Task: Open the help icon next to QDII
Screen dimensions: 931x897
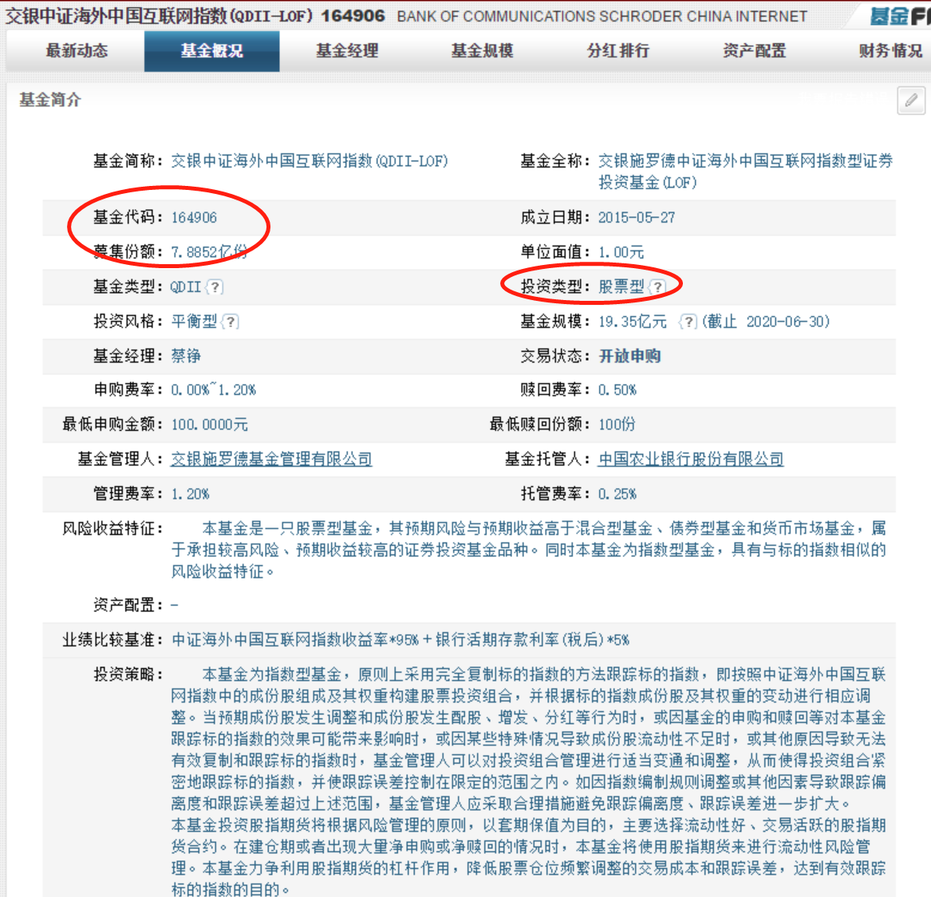Action: (215, 287)
